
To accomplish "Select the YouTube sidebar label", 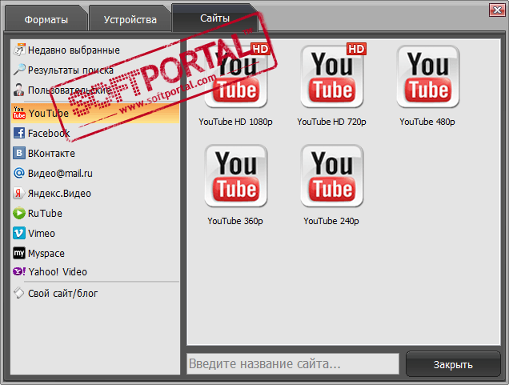I will click(48, 114).
